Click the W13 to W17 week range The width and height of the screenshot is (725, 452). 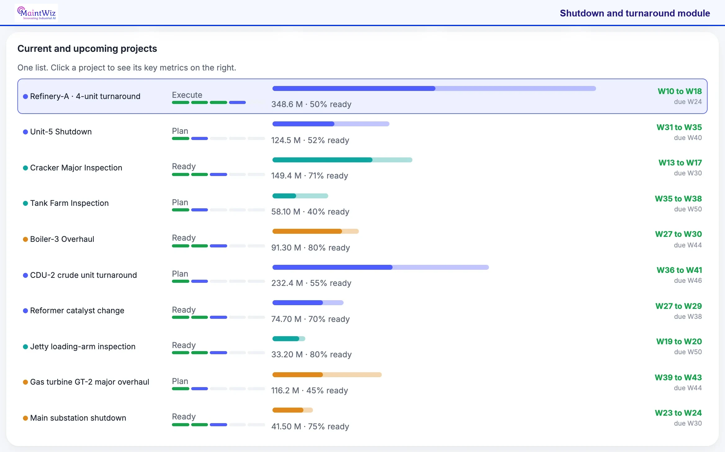pos(680,163)
